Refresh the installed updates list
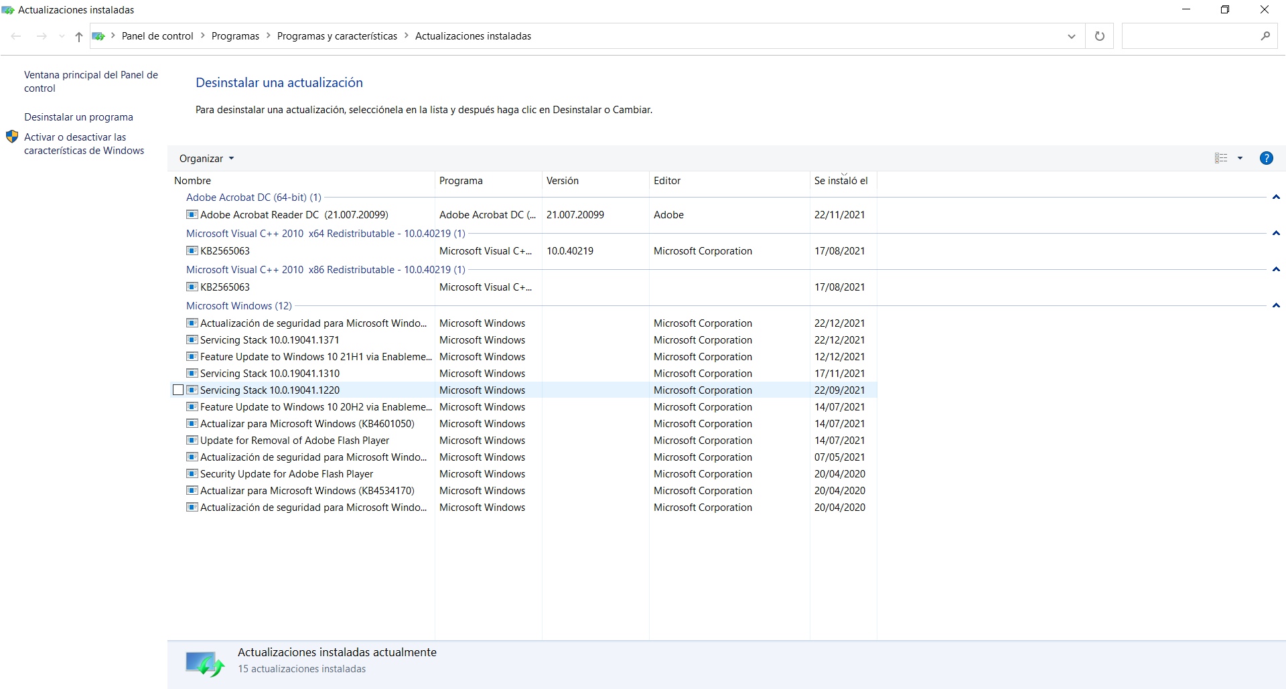 [x=1099, y=36]
